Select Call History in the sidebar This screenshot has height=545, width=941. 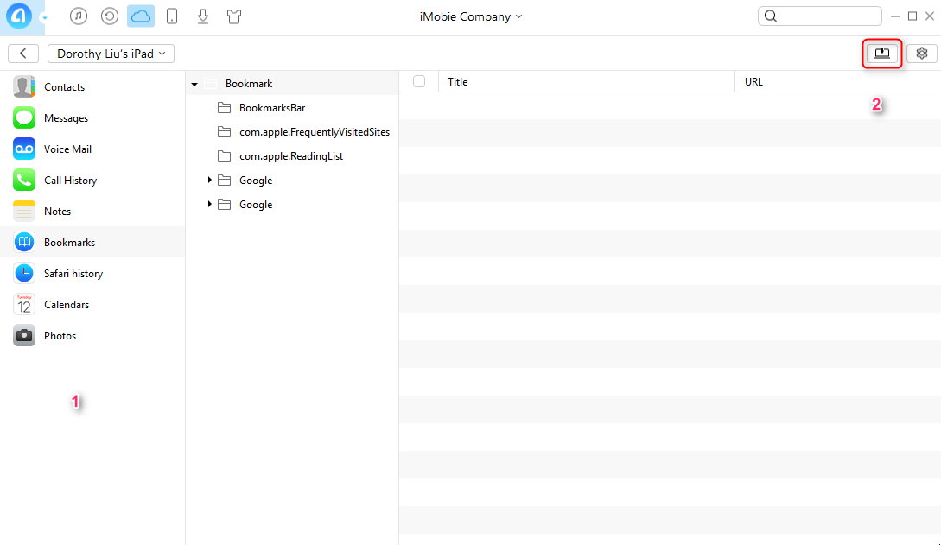tap(92, 181)
